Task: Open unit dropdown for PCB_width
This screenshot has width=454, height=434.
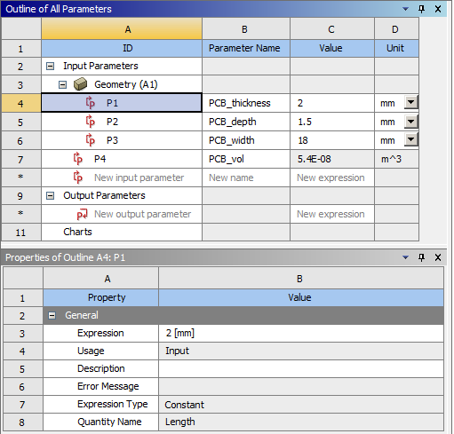Action: [410, 139]
